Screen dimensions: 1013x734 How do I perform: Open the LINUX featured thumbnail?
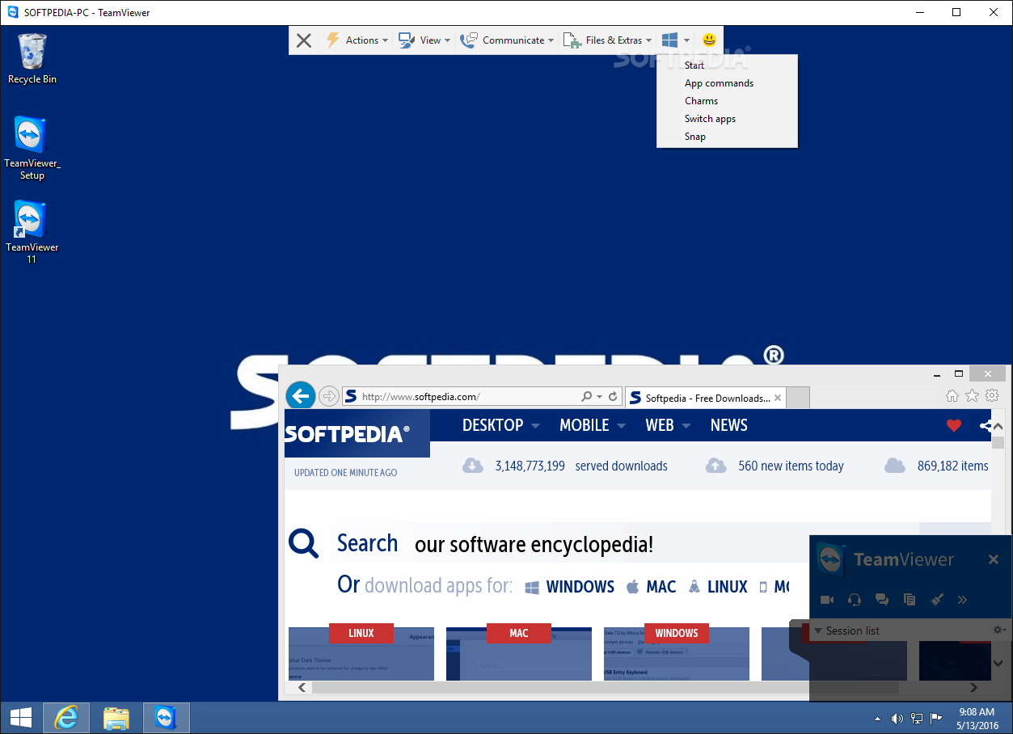pyautogui.click(x=361, y=653)
